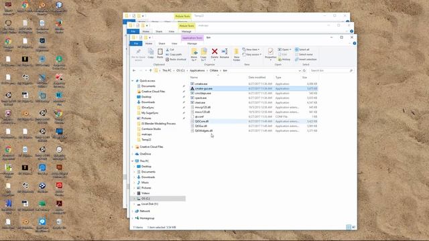Click Picture Tools tab in matcaps window

pyautogui.click(x=186, y=25)
